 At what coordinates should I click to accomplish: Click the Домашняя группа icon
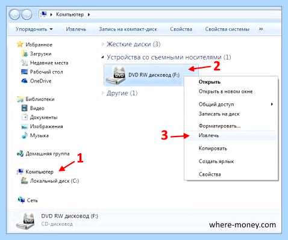[x=20, y=154]
